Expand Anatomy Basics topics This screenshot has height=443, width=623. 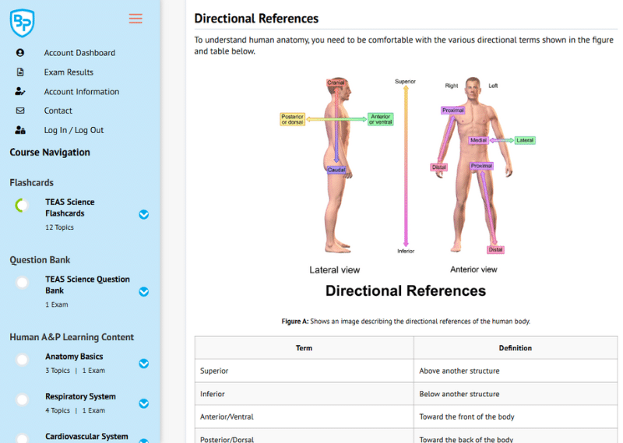pos(144,364)
